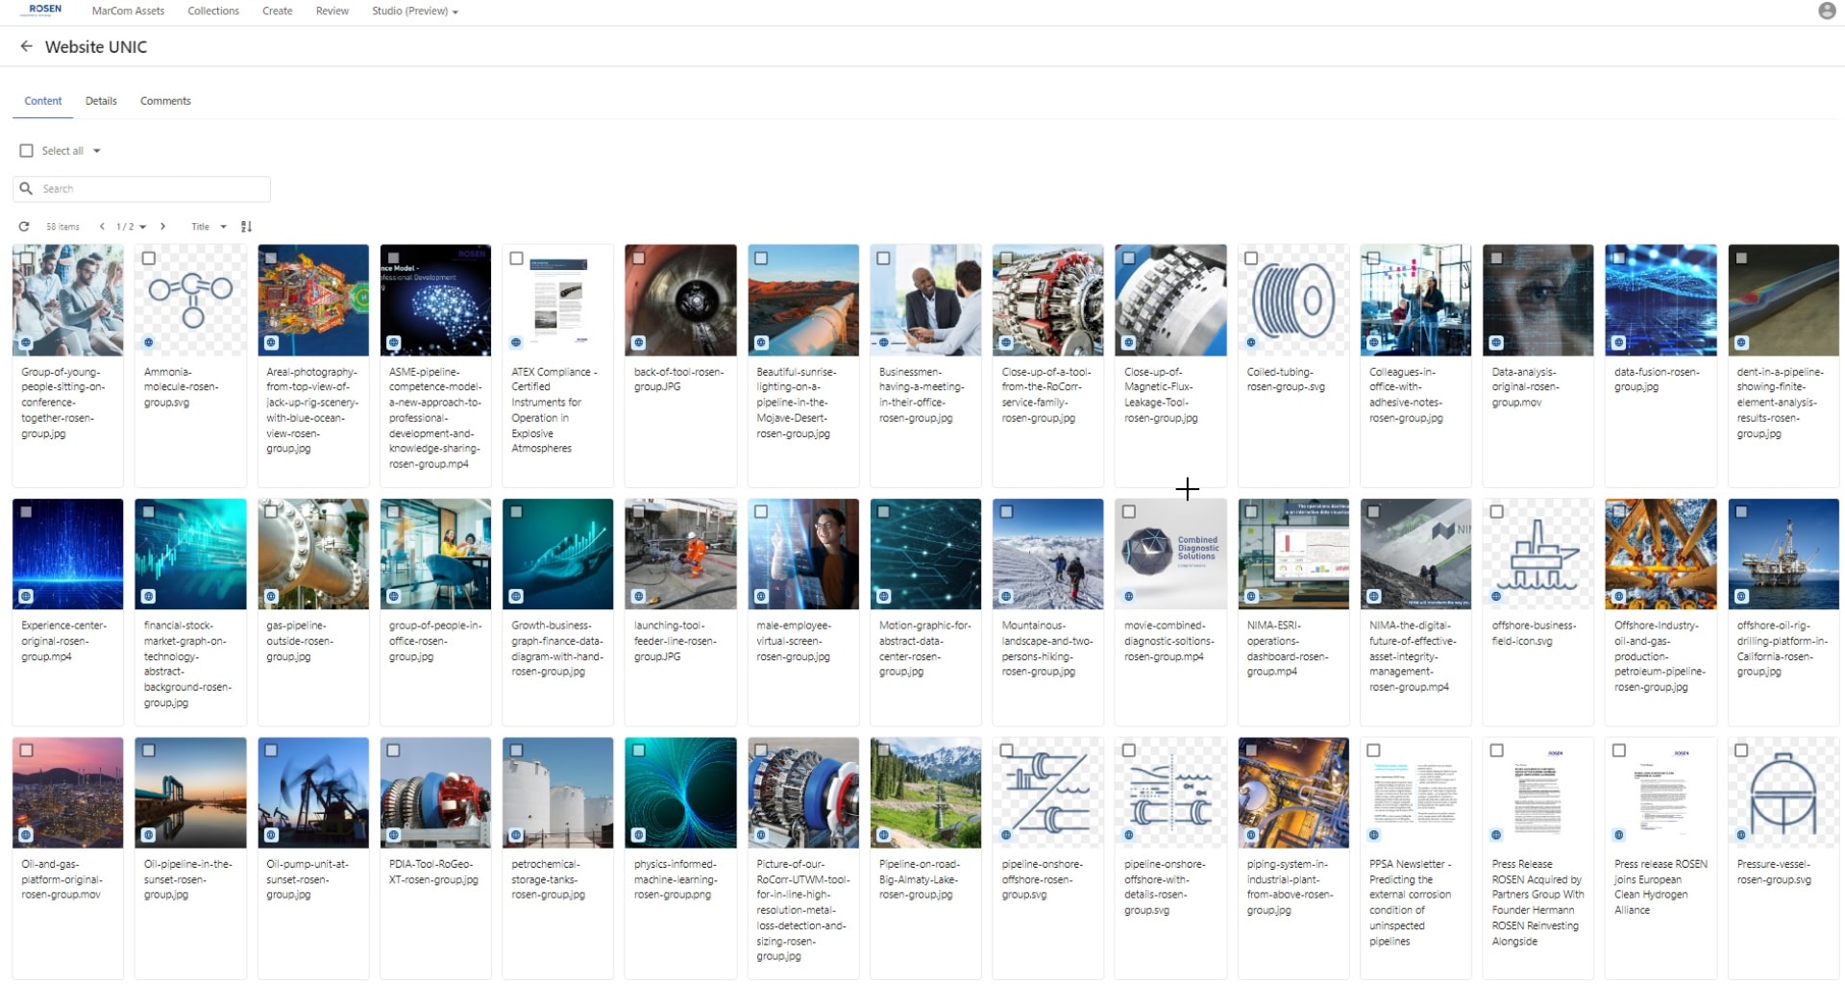This screenshot has height=986, width=1845.
Task: Click the 'Pipeline-on-road-Big-Almaty-Lake' title
Action: (x=920, y=879)
